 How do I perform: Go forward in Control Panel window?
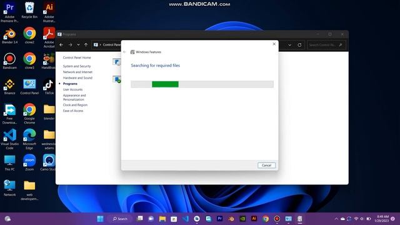[70, 44]
